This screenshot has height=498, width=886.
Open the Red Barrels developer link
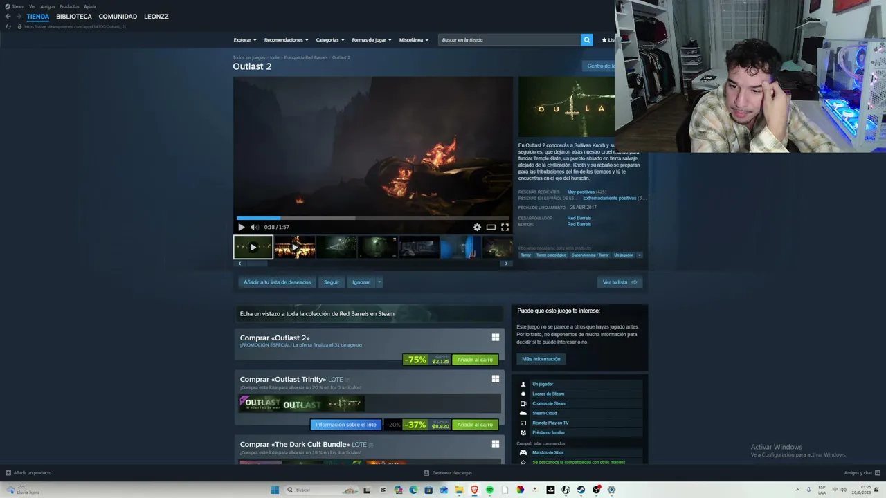(579, 218)
